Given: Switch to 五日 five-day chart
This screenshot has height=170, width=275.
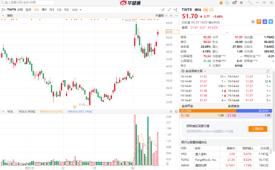Looking at the screenshot, I should 28,10.
